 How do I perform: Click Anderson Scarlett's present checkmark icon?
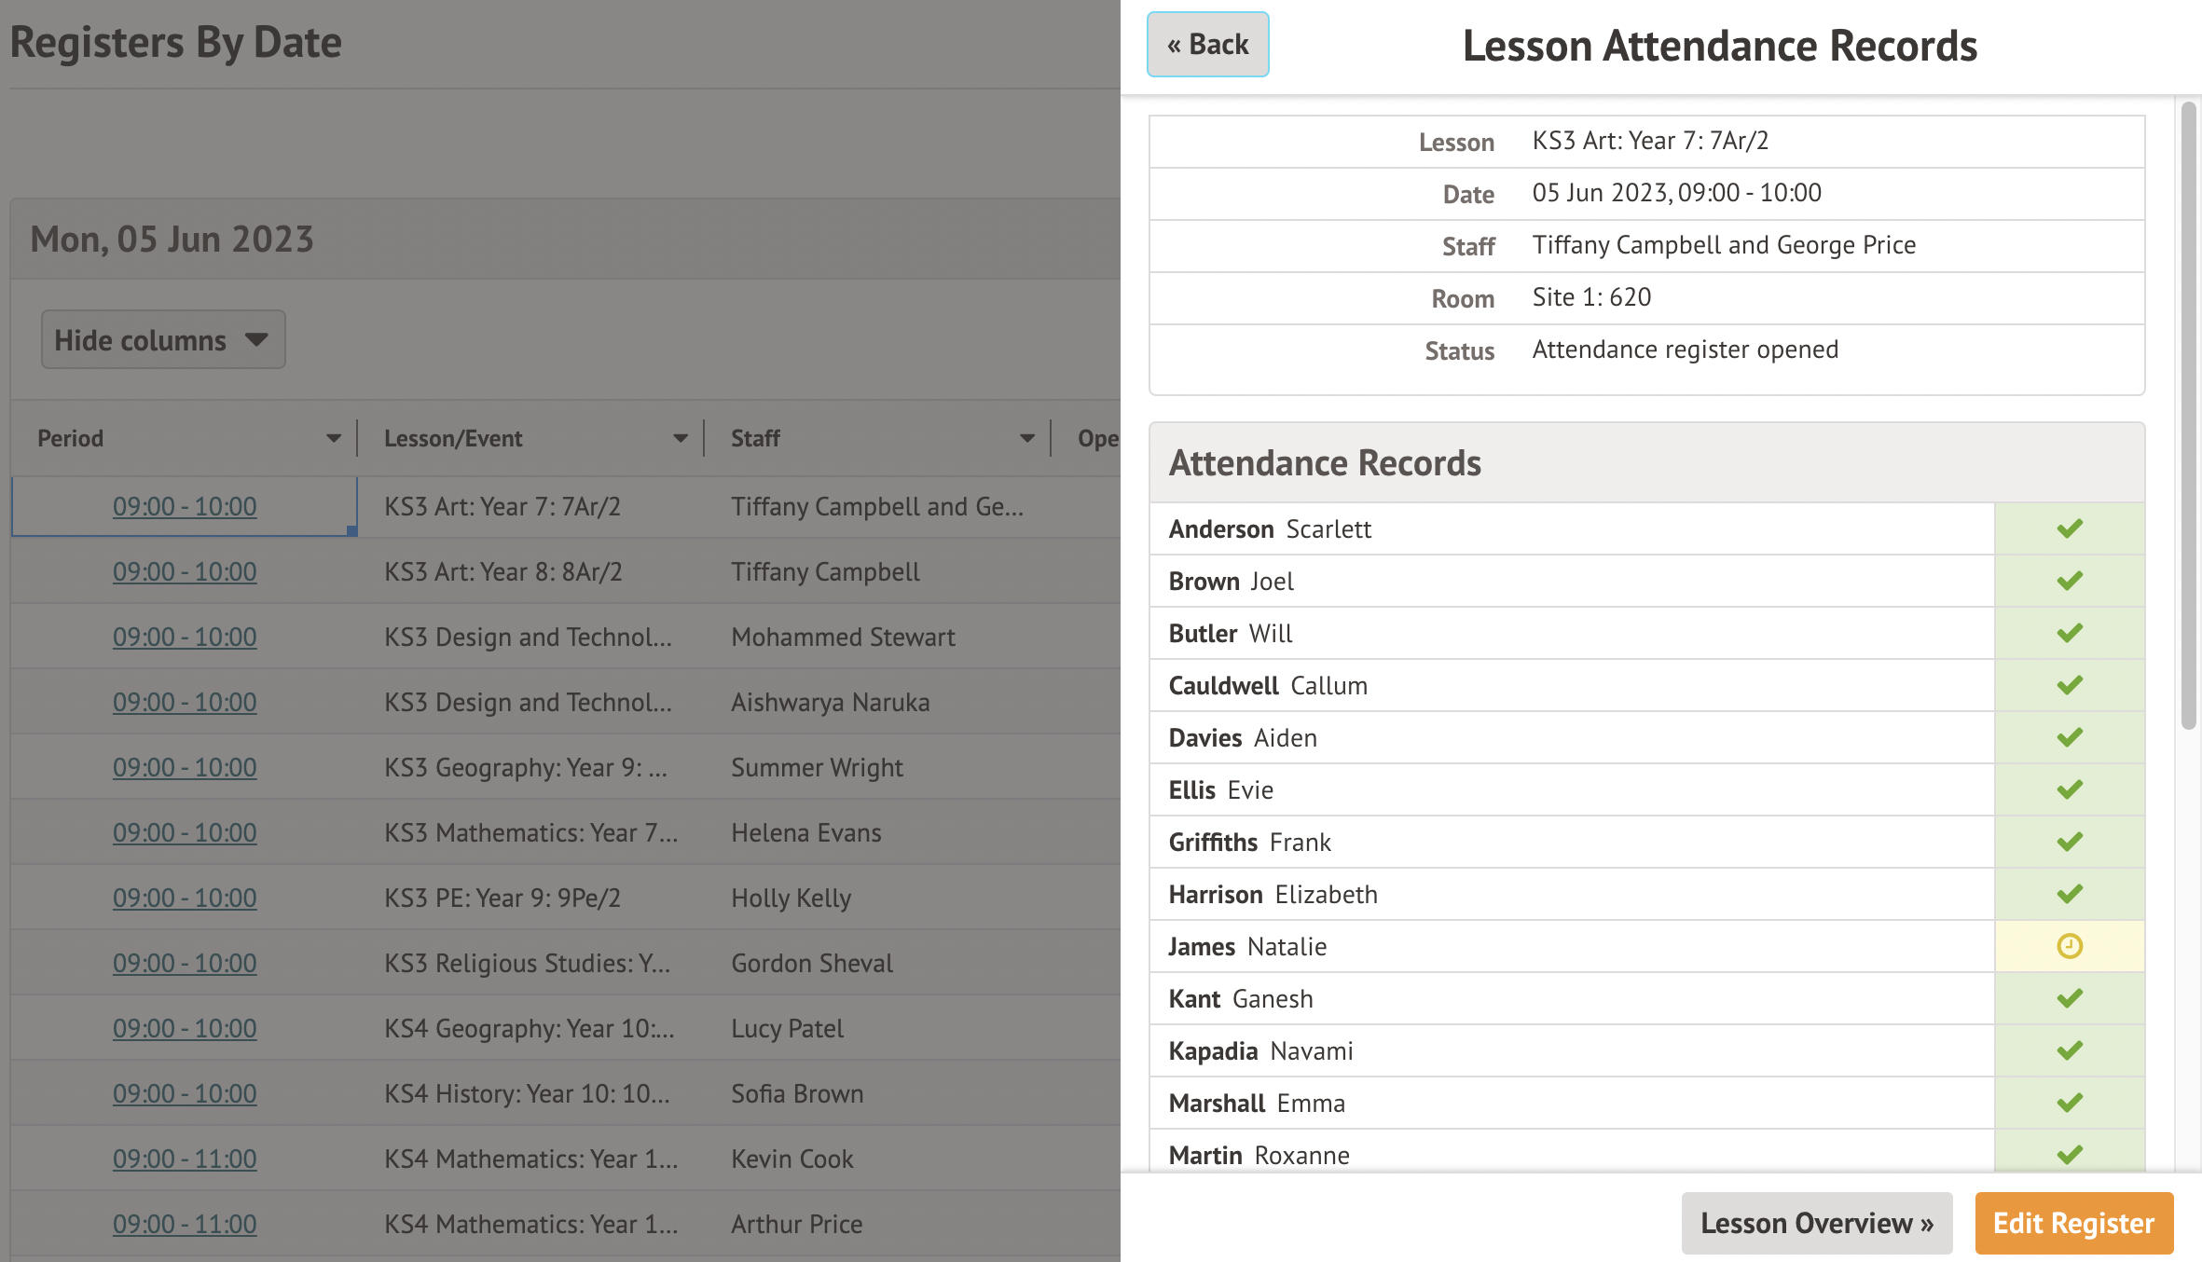pyautogui.click(x=2069, y=528)
